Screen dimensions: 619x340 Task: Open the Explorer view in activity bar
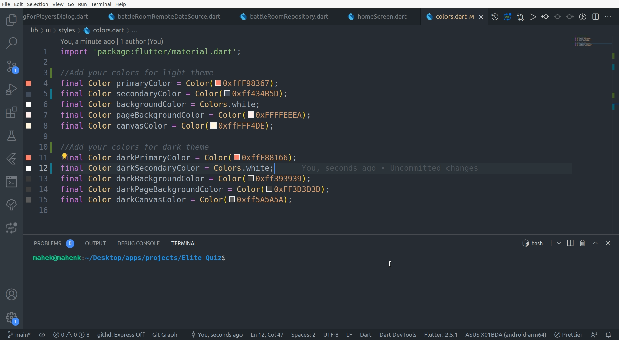[x=11, y=20]
